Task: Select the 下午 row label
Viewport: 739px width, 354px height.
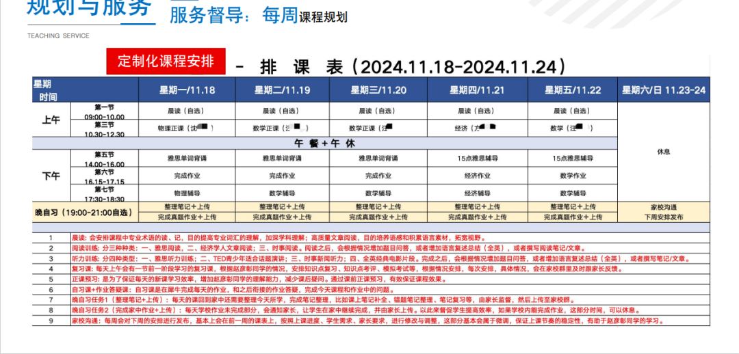Action: [51, 176]
